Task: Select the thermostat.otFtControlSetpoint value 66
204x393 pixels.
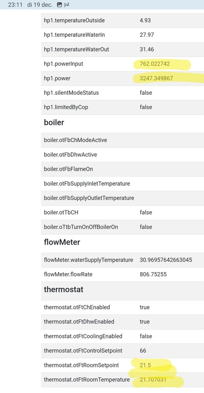Action: pyautogui.click(x=143, y=350)
